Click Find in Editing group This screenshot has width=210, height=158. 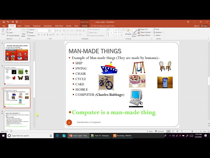pos(156,29)
